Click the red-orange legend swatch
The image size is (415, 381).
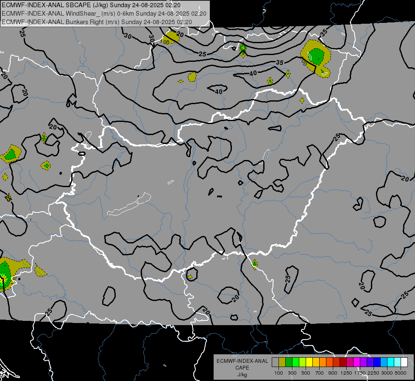click(329, 362)
